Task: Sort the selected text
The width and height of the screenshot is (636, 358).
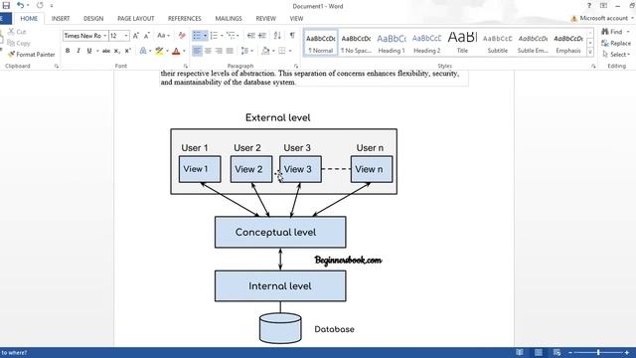Action: [x=277, y=36]
